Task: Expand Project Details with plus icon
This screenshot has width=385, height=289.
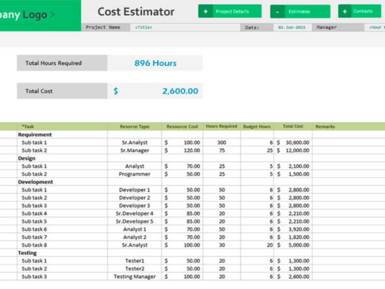Action: click(x=206, y=11)
